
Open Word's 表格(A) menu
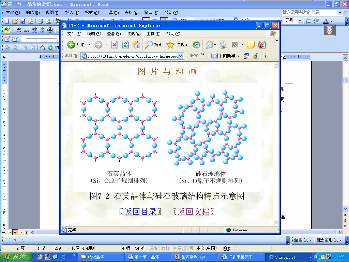coord(131,13)
